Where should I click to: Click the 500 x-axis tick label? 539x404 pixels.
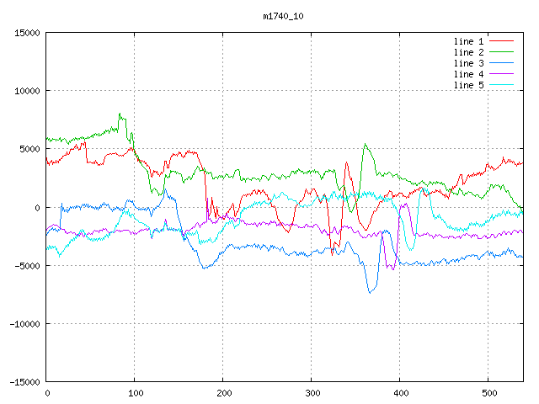(488, 393)
